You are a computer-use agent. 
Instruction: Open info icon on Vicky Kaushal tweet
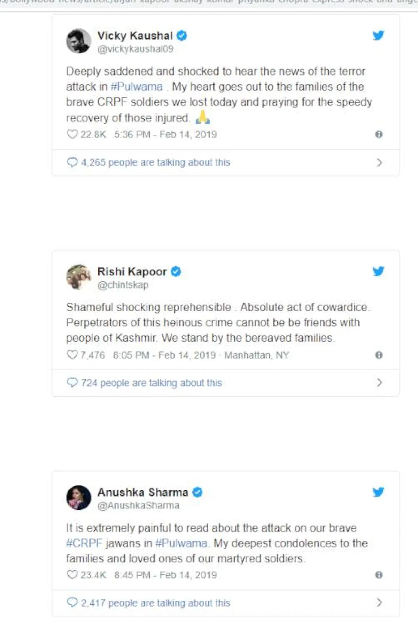[x=379, y=135]
